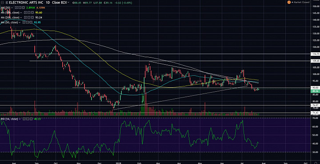Hide the MA (50, close) indicator with its eye icon
The image size is (320, 164).
(x=24, y=22)
